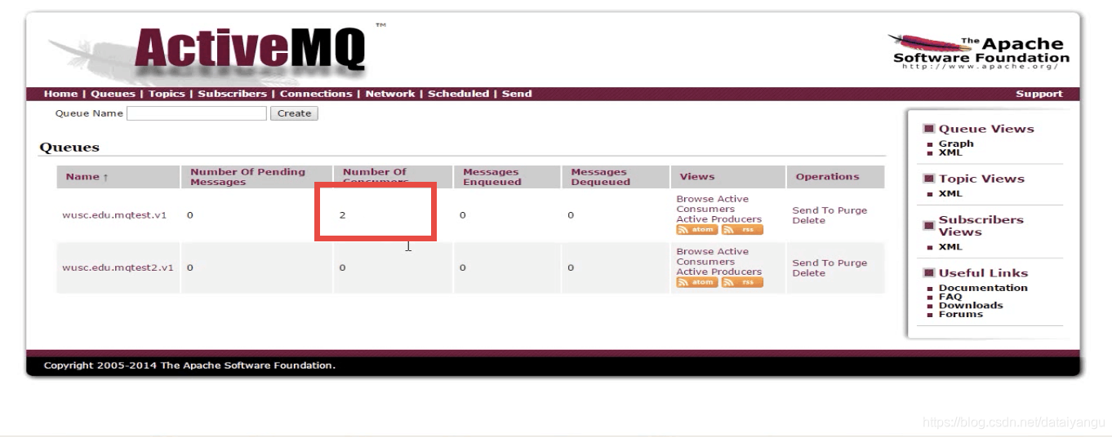
Task: Open XML under Subscribers Views
Action: (x=950, y=246)
